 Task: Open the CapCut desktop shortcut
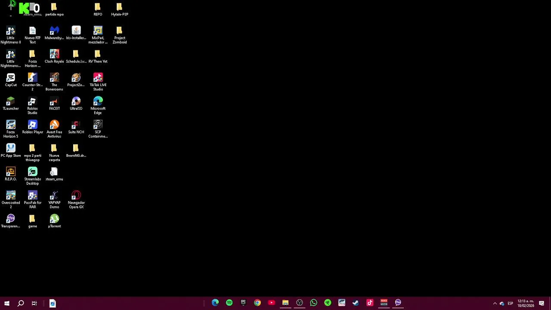pos(11,80)
